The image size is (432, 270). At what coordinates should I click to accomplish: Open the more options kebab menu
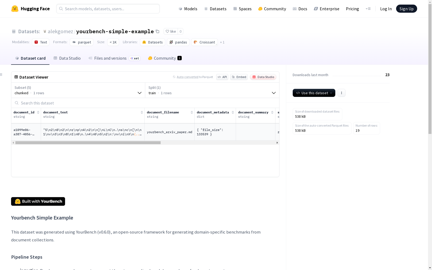(342, 93)
